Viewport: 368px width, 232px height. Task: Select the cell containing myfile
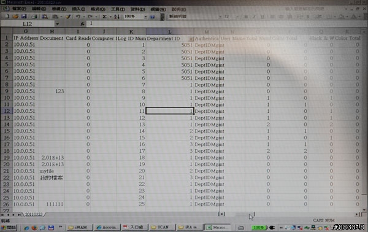[52, 171]
